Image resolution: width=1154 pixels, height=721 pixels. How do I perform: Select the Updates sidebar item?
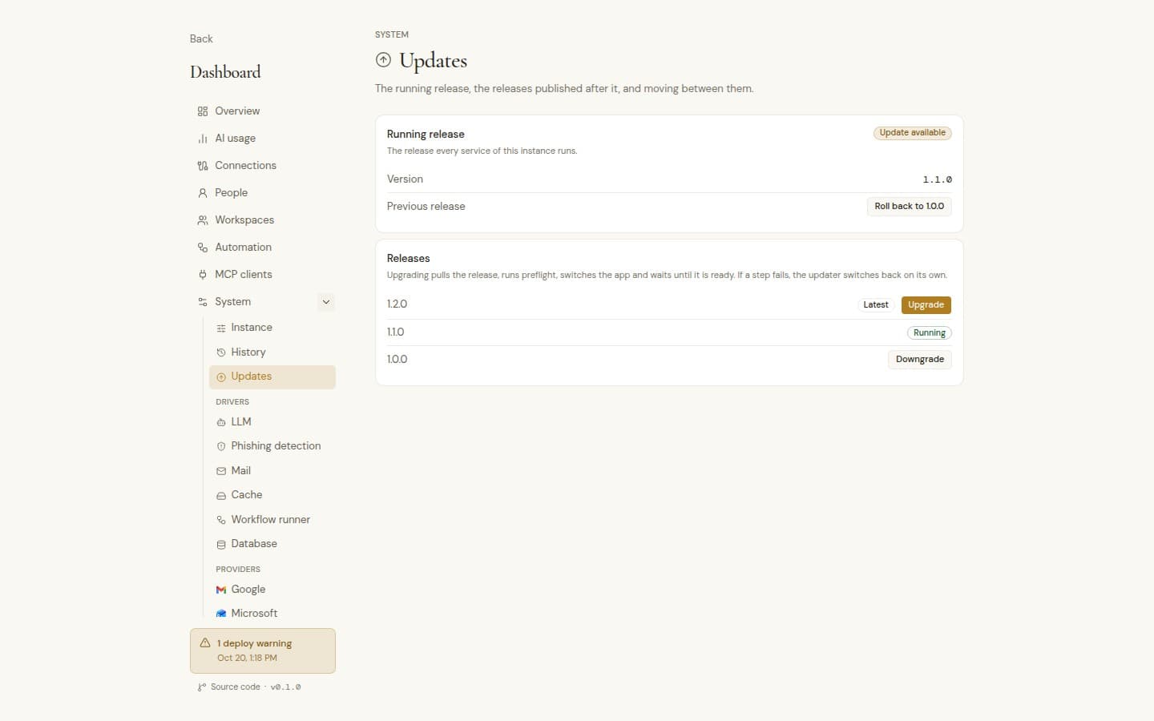tap(272, 377)
